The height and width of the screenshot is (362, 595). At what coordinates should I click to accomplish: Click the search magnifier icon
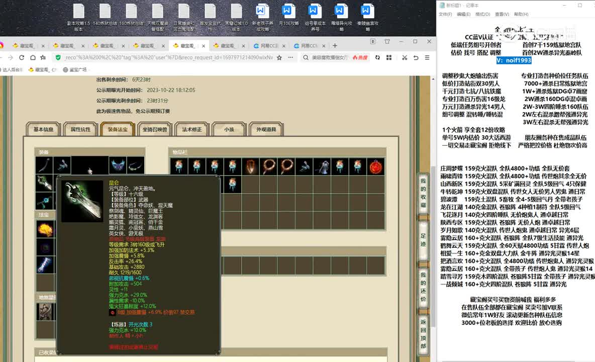coord(306,57)
